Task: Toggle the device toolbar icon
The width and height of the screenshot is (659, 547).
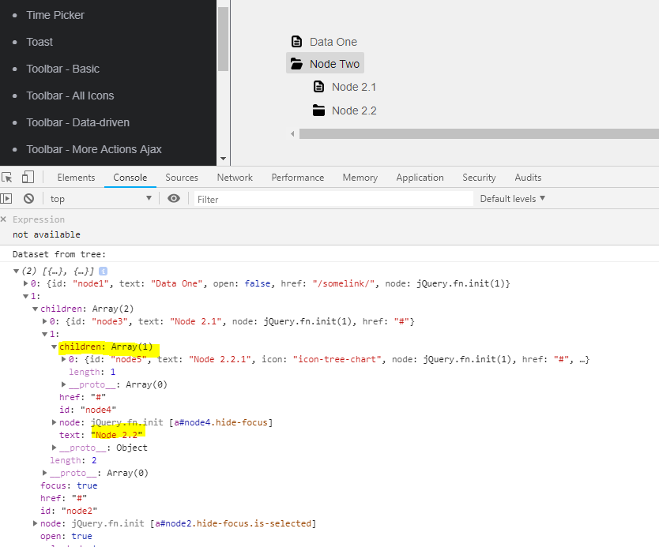Action: click(x=28, y=177)
